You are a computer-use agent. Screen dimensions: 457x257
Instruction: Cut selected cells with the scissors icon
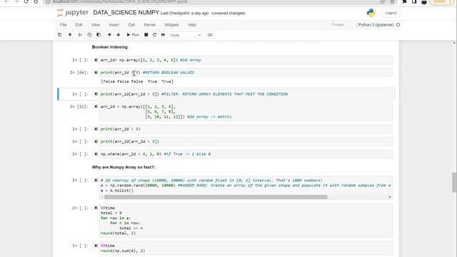80,35
